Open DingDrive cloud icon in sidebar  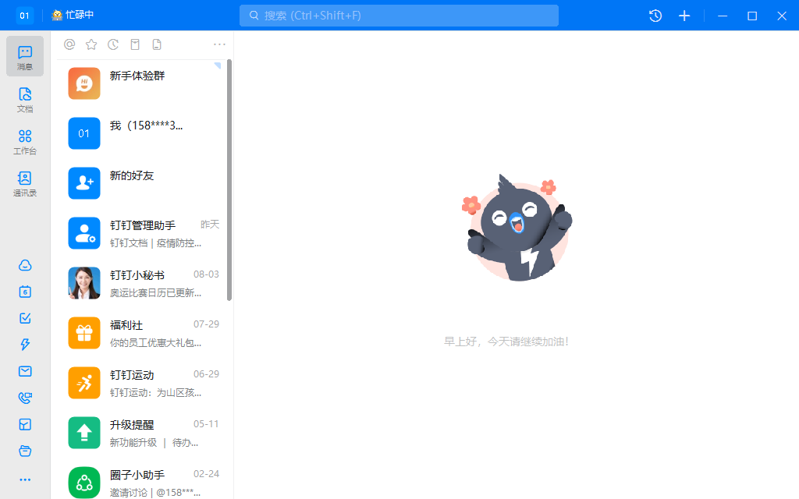coord(24,265)
